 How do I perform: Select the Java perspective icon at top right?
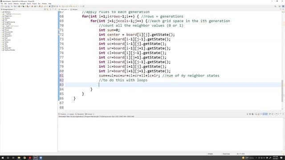click(x=283, y=6)
